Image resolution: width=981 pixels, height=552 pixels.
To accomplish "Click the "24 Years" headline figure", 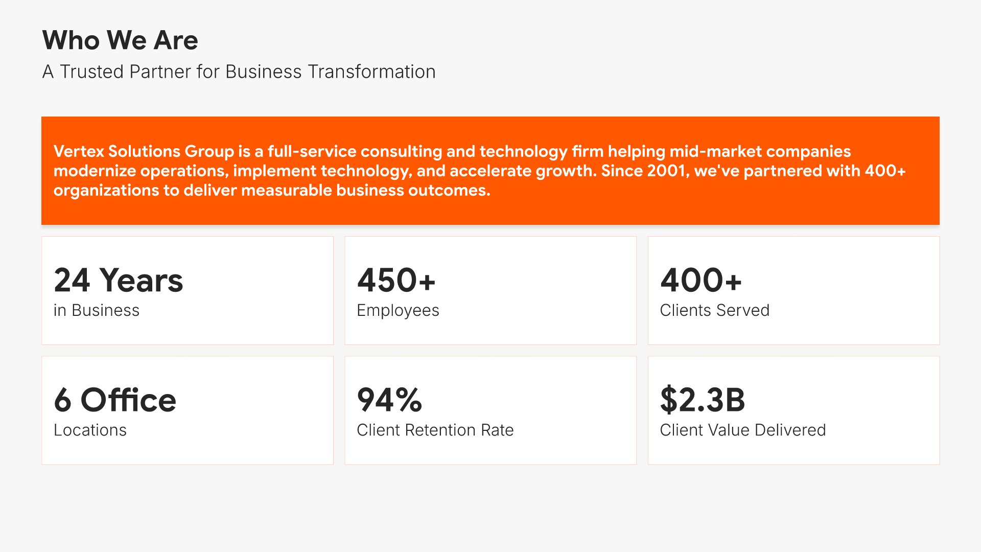I will click(x=118, y=280).
